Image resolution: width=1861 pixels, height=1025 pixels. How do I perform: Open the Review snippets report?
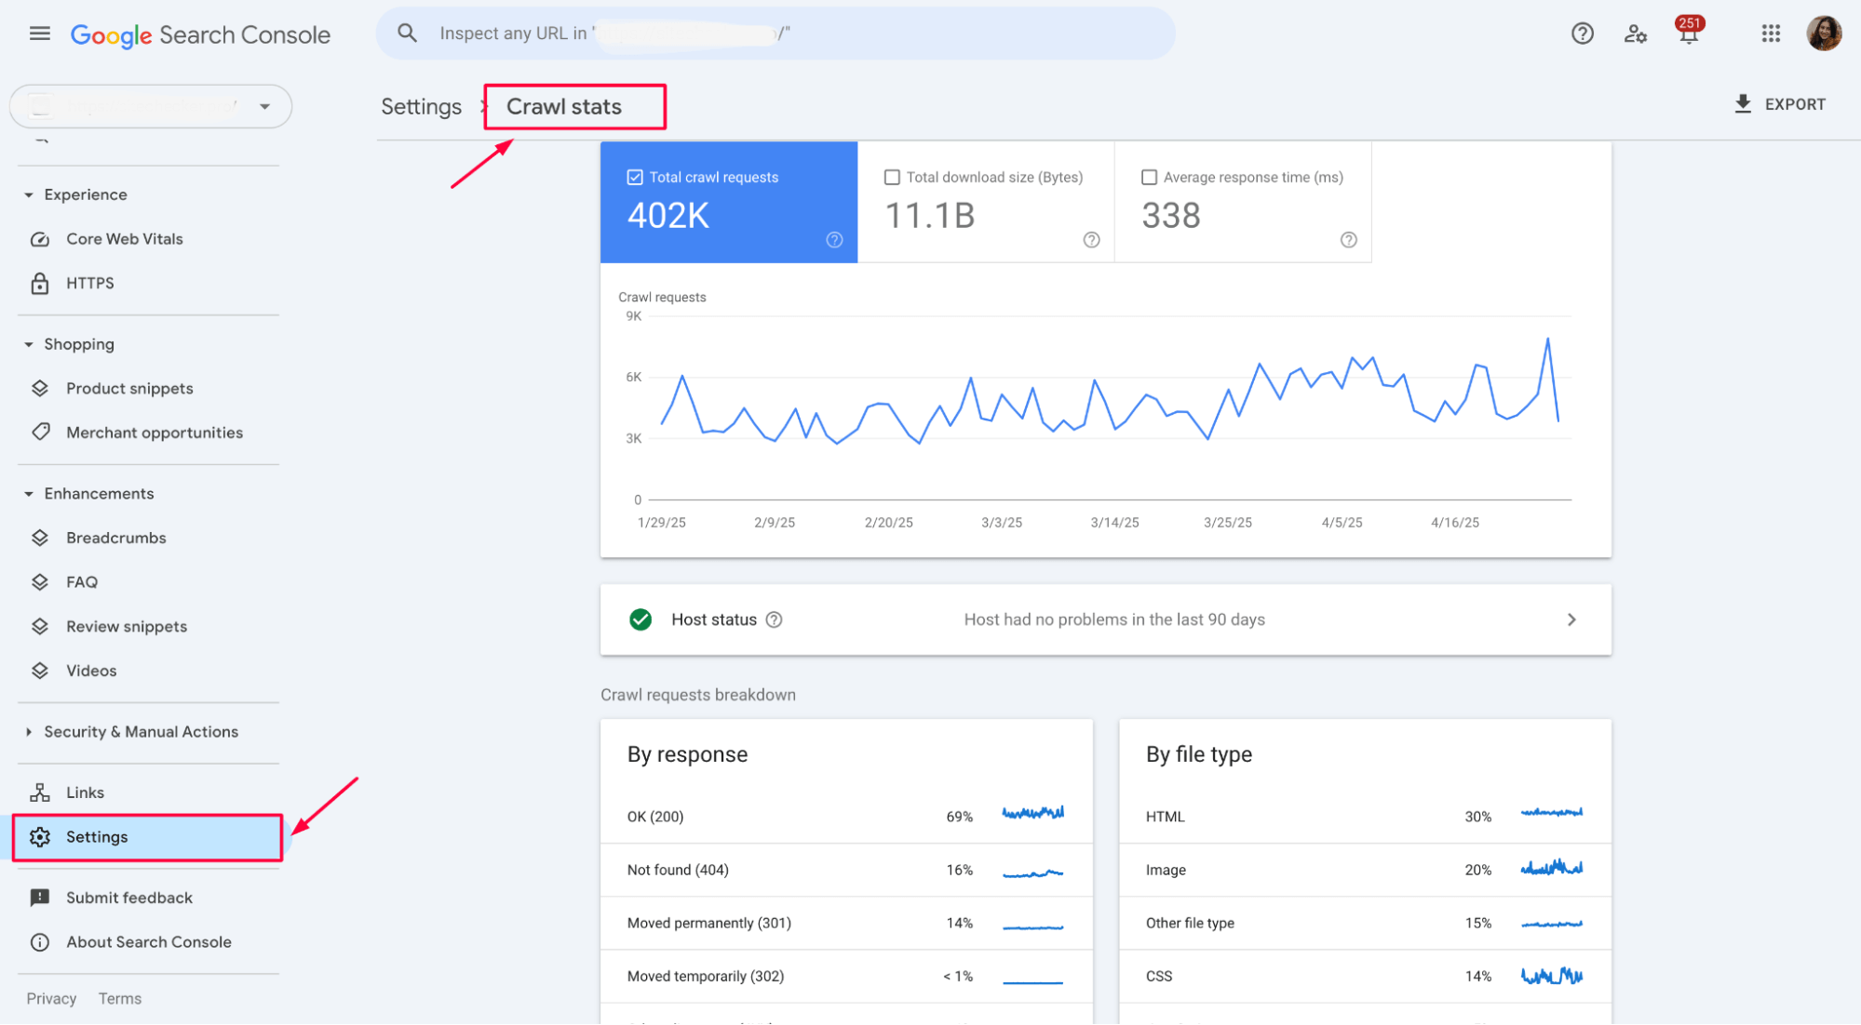(x=127, y=627)
